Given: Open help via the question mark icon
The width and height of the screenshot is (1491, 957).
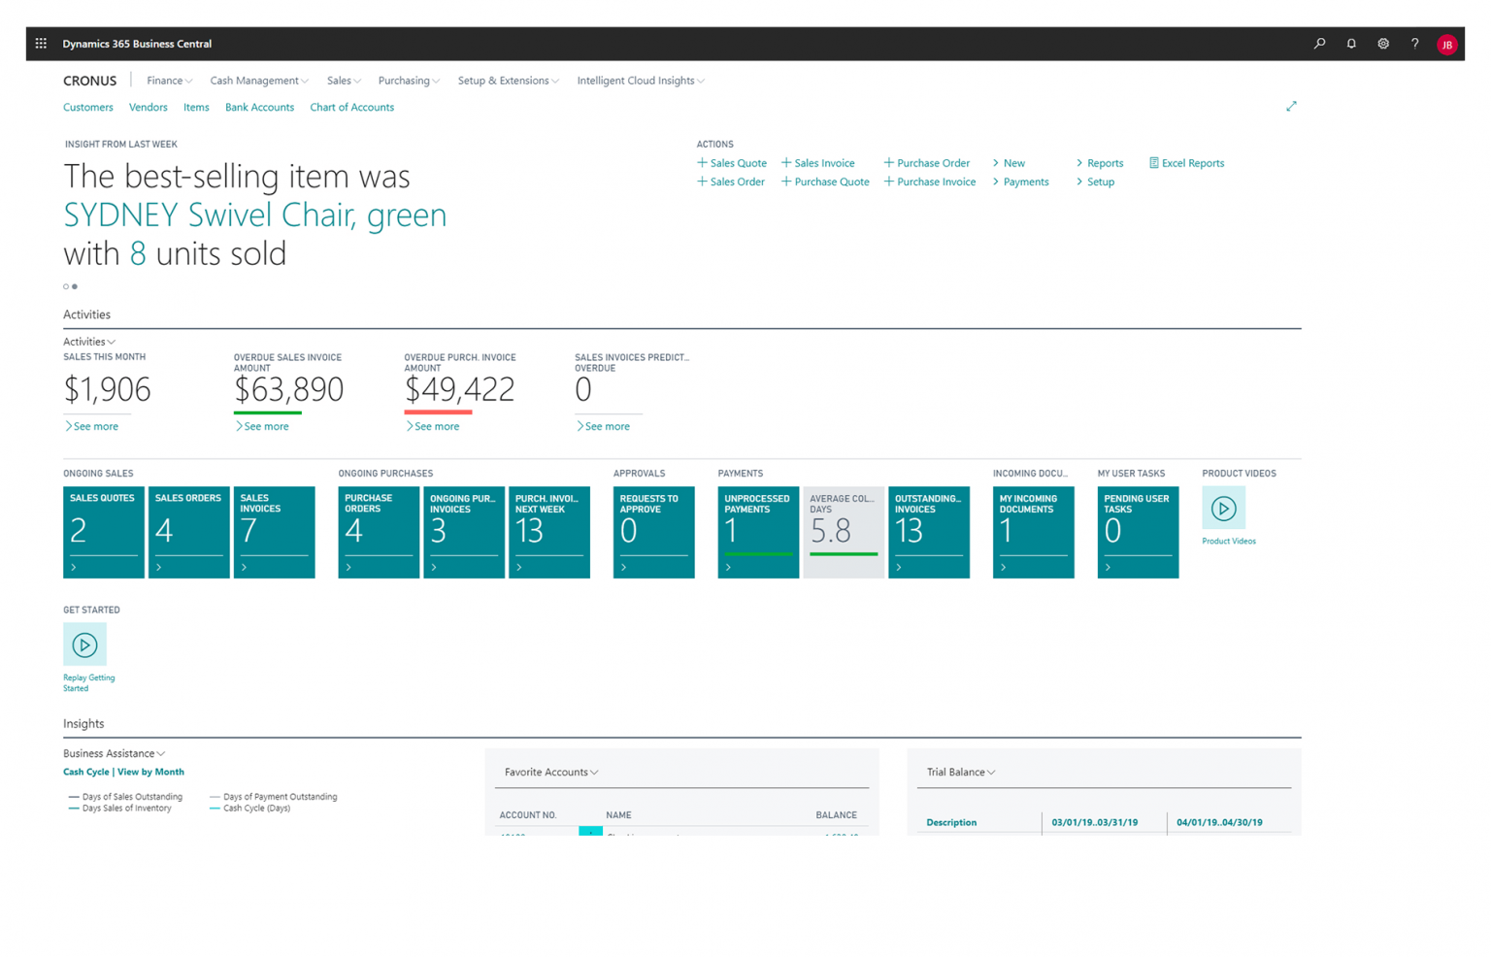Looking at the screenshot, I should point(1414,43).
